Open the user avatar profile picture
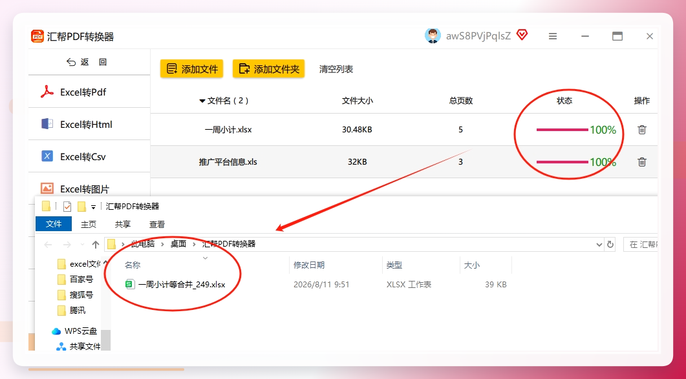Image resolution: width=686 pixels, height=379 pixels. (x=433, y=36)
